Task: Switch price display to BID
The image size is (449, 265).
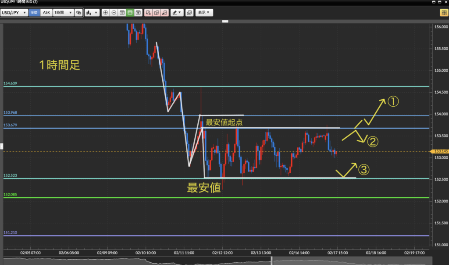Action: pos(34,13)
